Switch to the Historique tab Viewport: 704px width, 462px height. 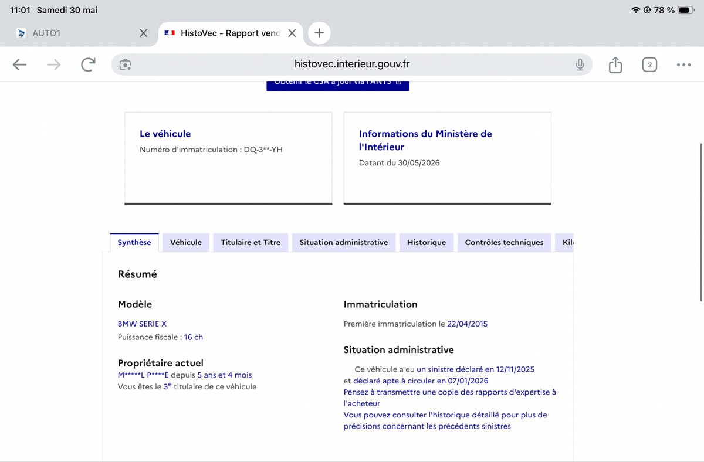(427, 242)
